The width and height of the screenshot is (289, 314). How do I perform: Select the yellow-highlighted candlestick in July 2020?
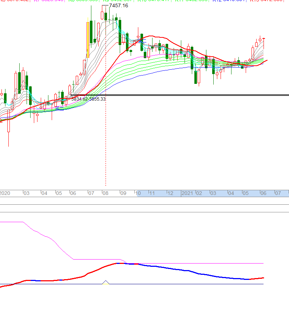[88, 38]
